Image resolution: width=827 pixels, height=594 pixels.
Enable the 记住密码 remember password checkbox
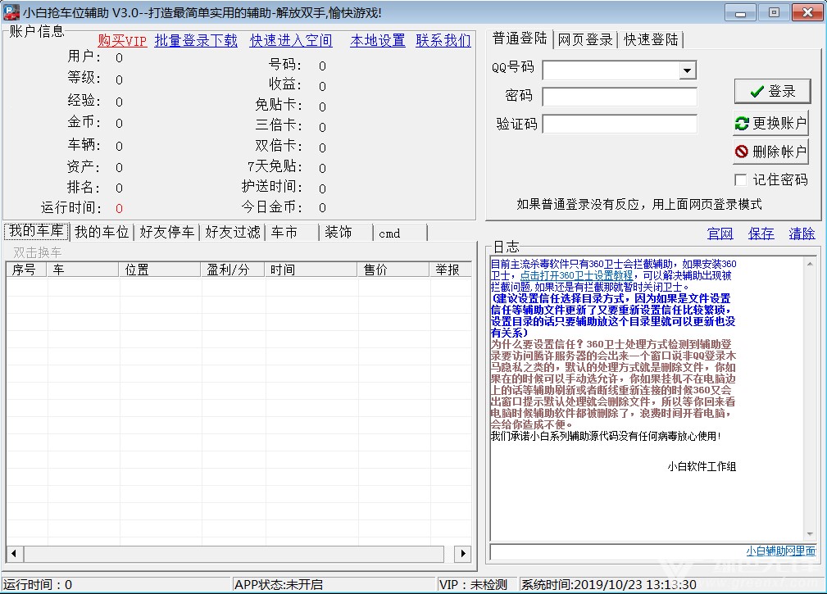click(x=741, y=180)
